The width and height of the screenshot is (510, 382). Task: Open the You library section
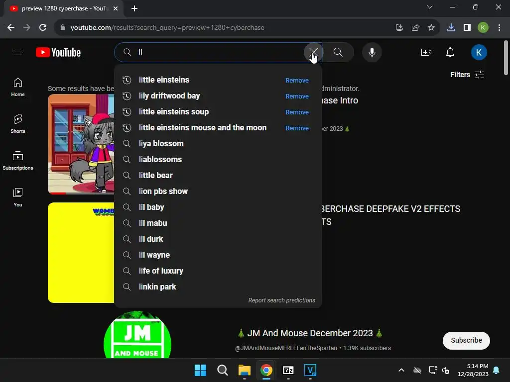[18, 197]
